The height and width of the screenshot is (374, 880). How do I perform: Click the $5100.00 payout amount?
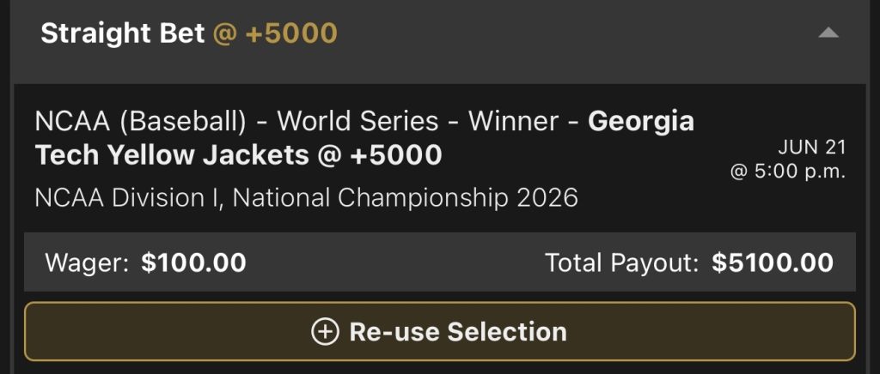(x=773, y=262)
